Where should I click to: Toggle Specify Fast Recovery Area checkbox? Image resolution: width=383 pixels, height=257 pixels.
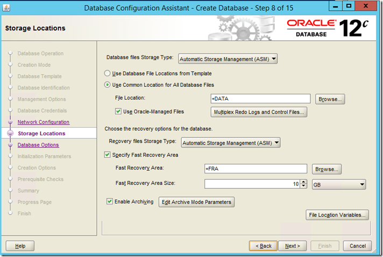[x=107, y=155]
